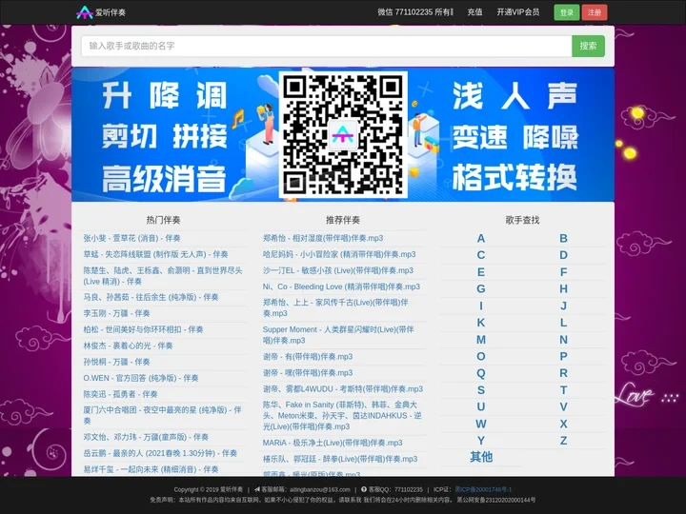
Task: Click the green 搜索 button
Action: click(x=588, y=46)
